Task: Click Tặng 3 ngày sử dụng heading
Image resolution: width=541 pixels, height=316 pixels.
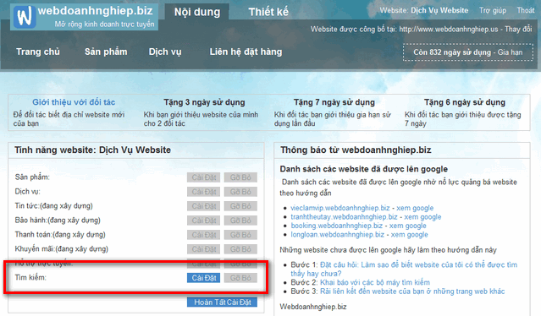Action: click(204, 102)
